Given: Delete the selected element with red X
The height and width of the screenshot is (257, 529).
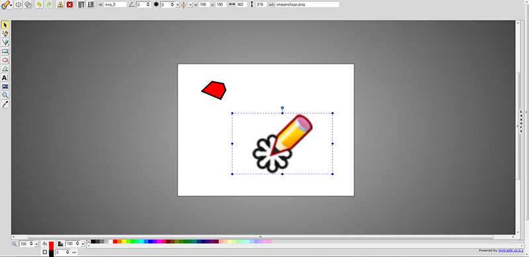Looking at the screenshot, I should click(70, 5).
